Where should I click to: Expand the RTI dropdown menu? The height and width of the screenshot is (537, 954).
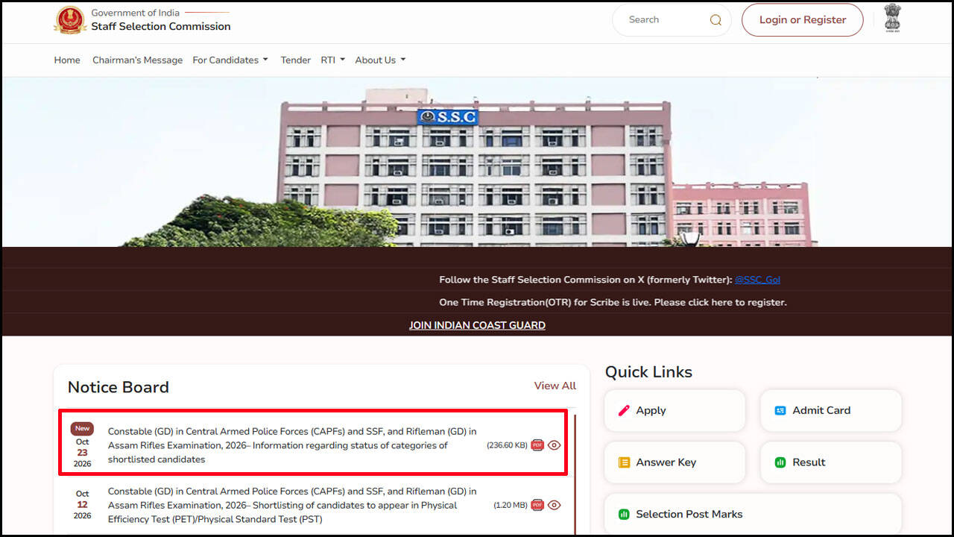pos(333,60)
